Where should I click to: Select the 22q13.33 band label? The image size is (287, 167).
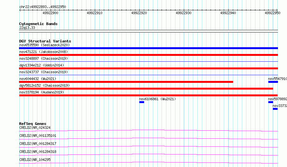pyautogui.click(x=27, y=28)
